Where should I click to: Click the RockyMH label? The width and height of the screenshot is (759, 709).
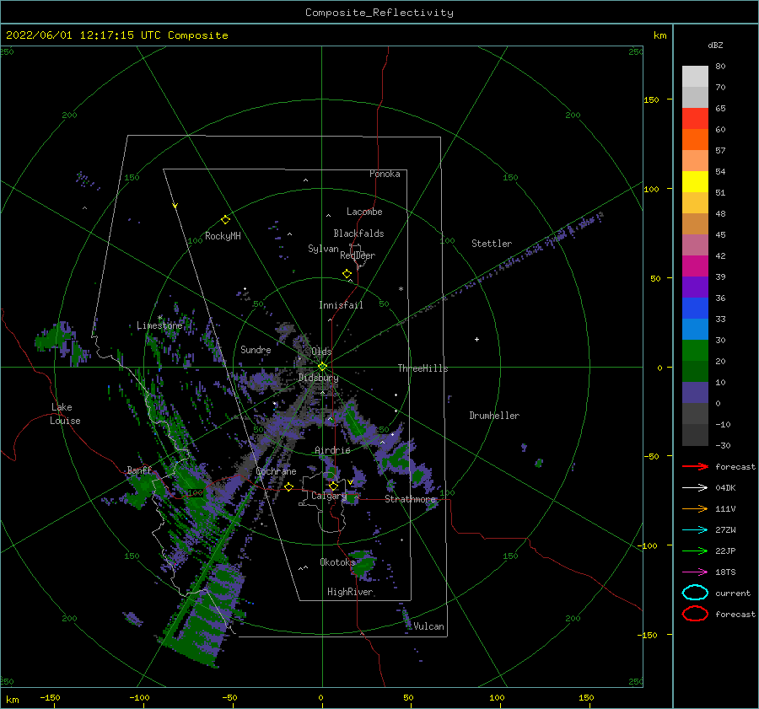point(223,236)
